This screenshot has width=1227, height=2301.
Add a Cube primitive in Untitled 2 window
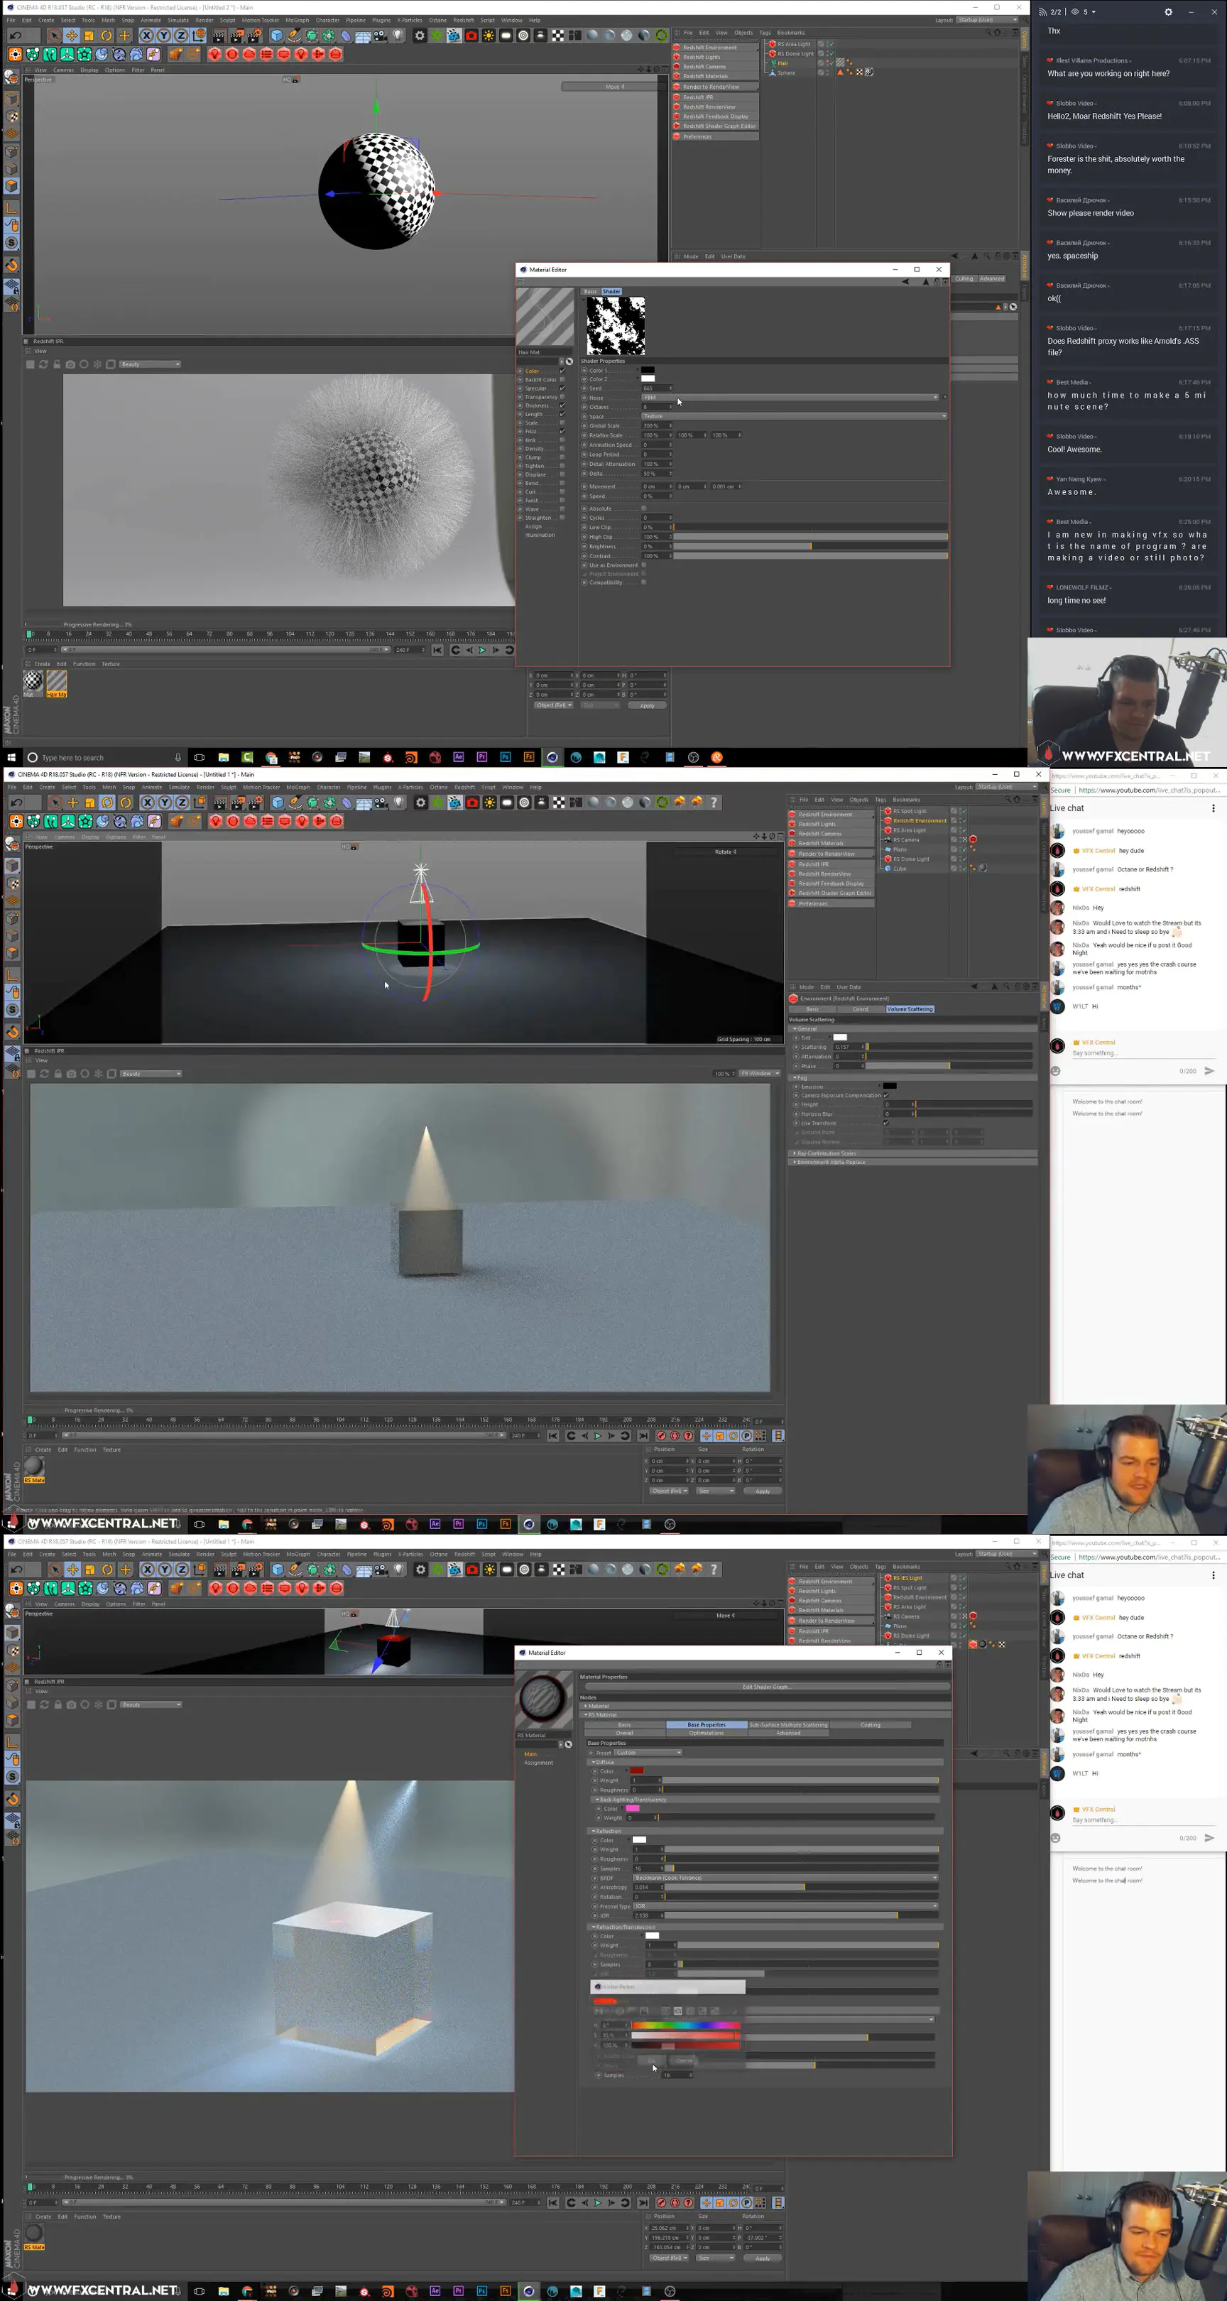click(277, 36)
